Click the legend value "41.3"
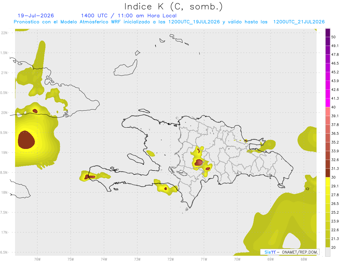Image resolution: width=341 pixels, height=263 pixels. (335, 98)
